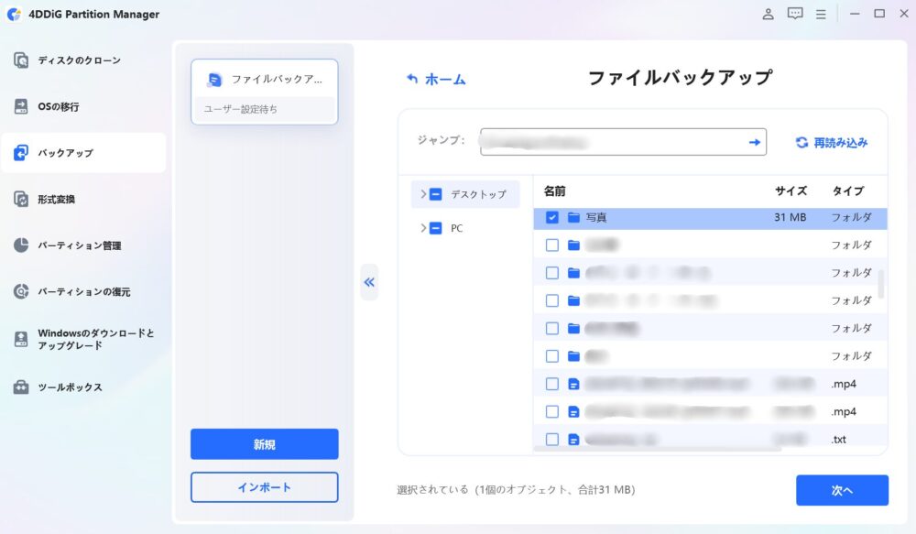The height and width of the screenshot is (534, 916).
Task: Click the .txt type cell
Action: tap(839, 440)
